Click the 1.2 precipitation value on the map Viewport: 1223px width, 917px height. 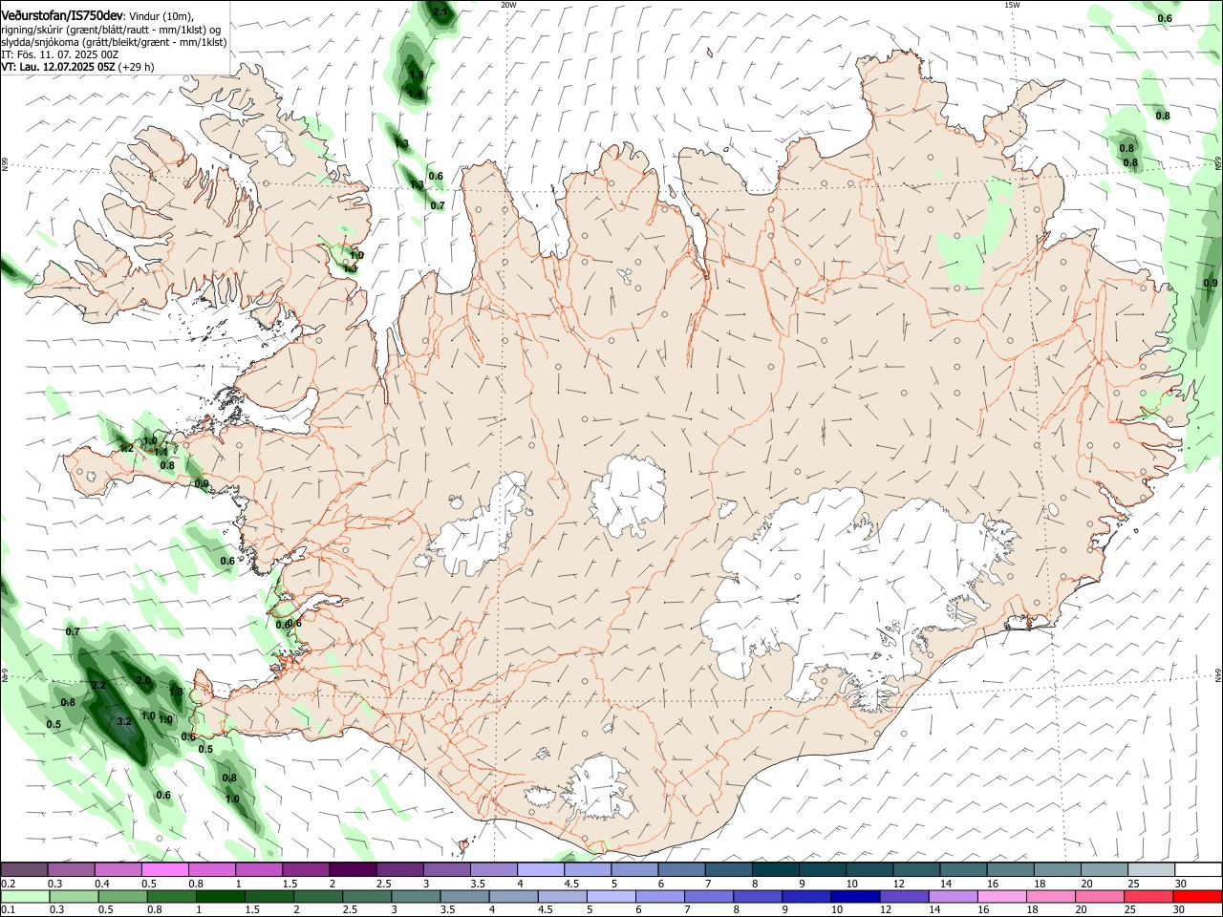click(126, 448)
